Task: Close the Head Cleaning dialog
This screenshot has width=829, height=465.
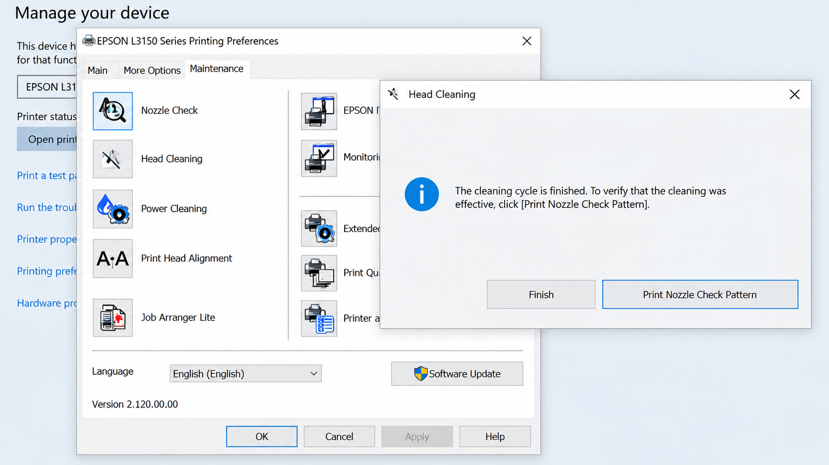Action: click(794, 94)
